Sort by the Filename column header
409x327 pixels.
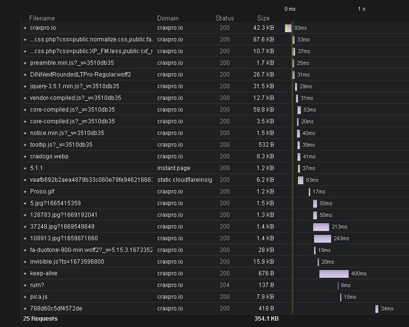pos(42,18)
